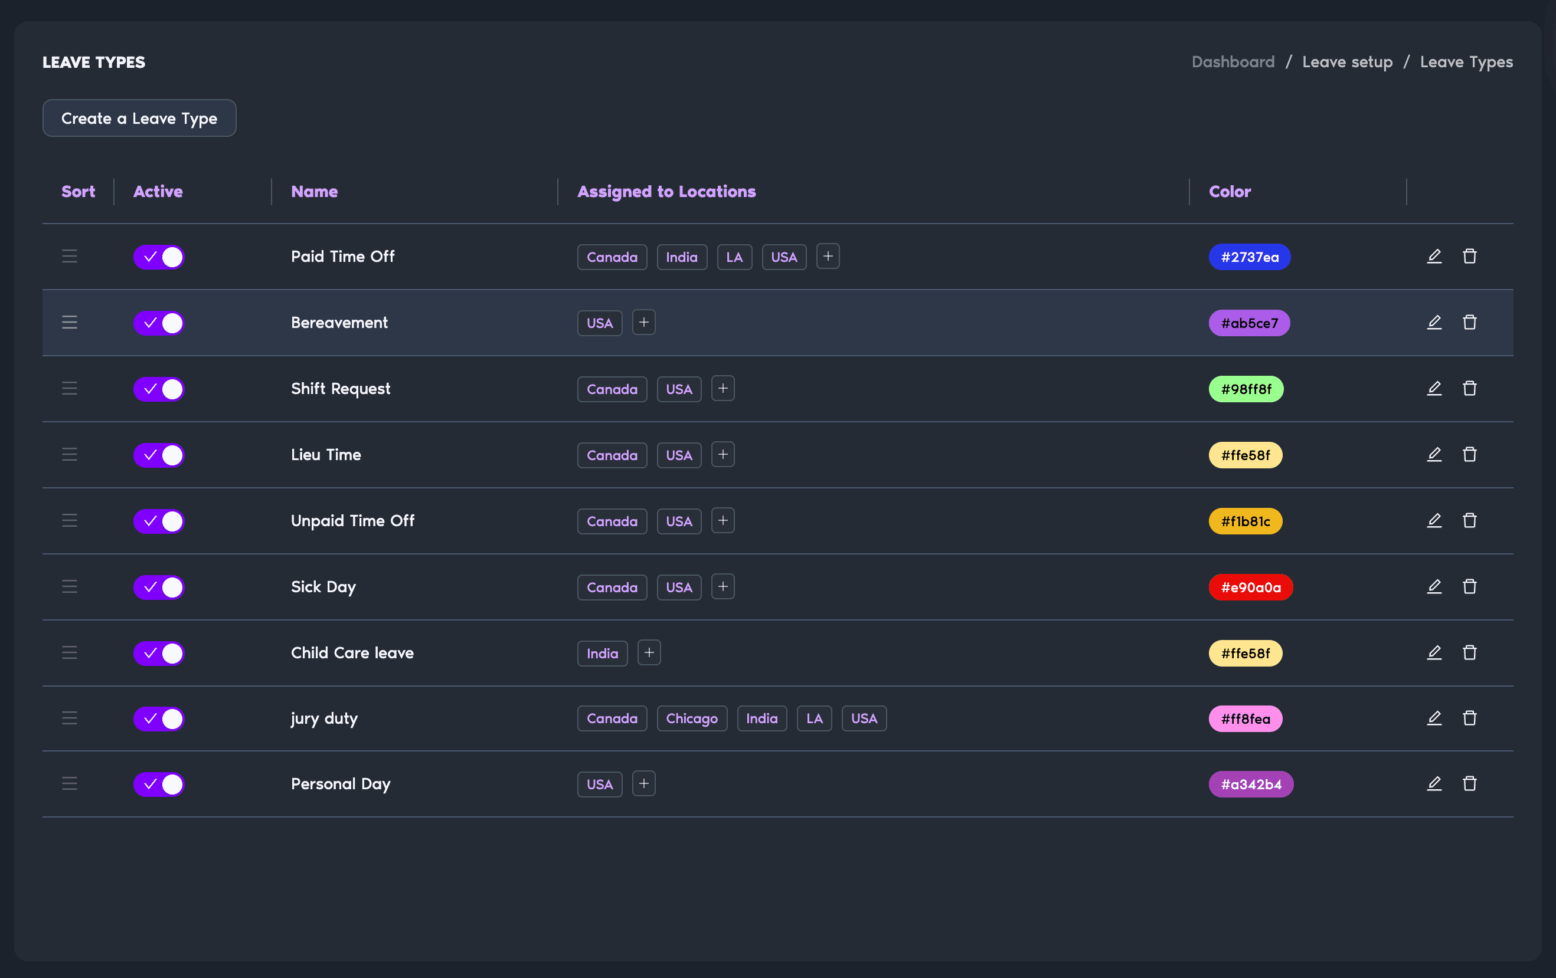Add another location to Paid Time Off

click(x=828, y=256)
